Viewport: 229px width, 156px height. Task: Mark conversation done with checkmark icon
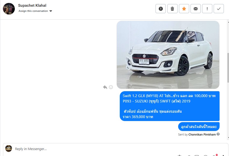(219, 9)
